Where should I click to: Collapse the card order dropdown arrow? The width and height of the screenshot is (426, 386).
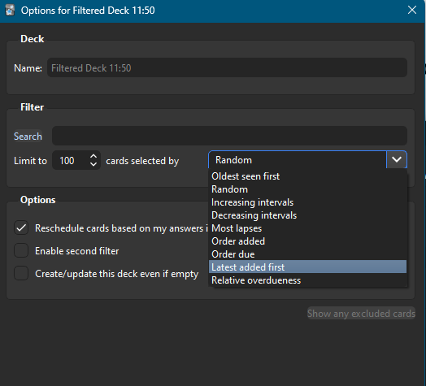(x=397, y=160)
